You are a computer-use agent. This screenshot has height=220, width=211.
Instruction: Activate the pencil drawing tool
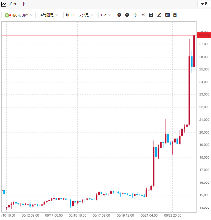[x=159, y=15]
